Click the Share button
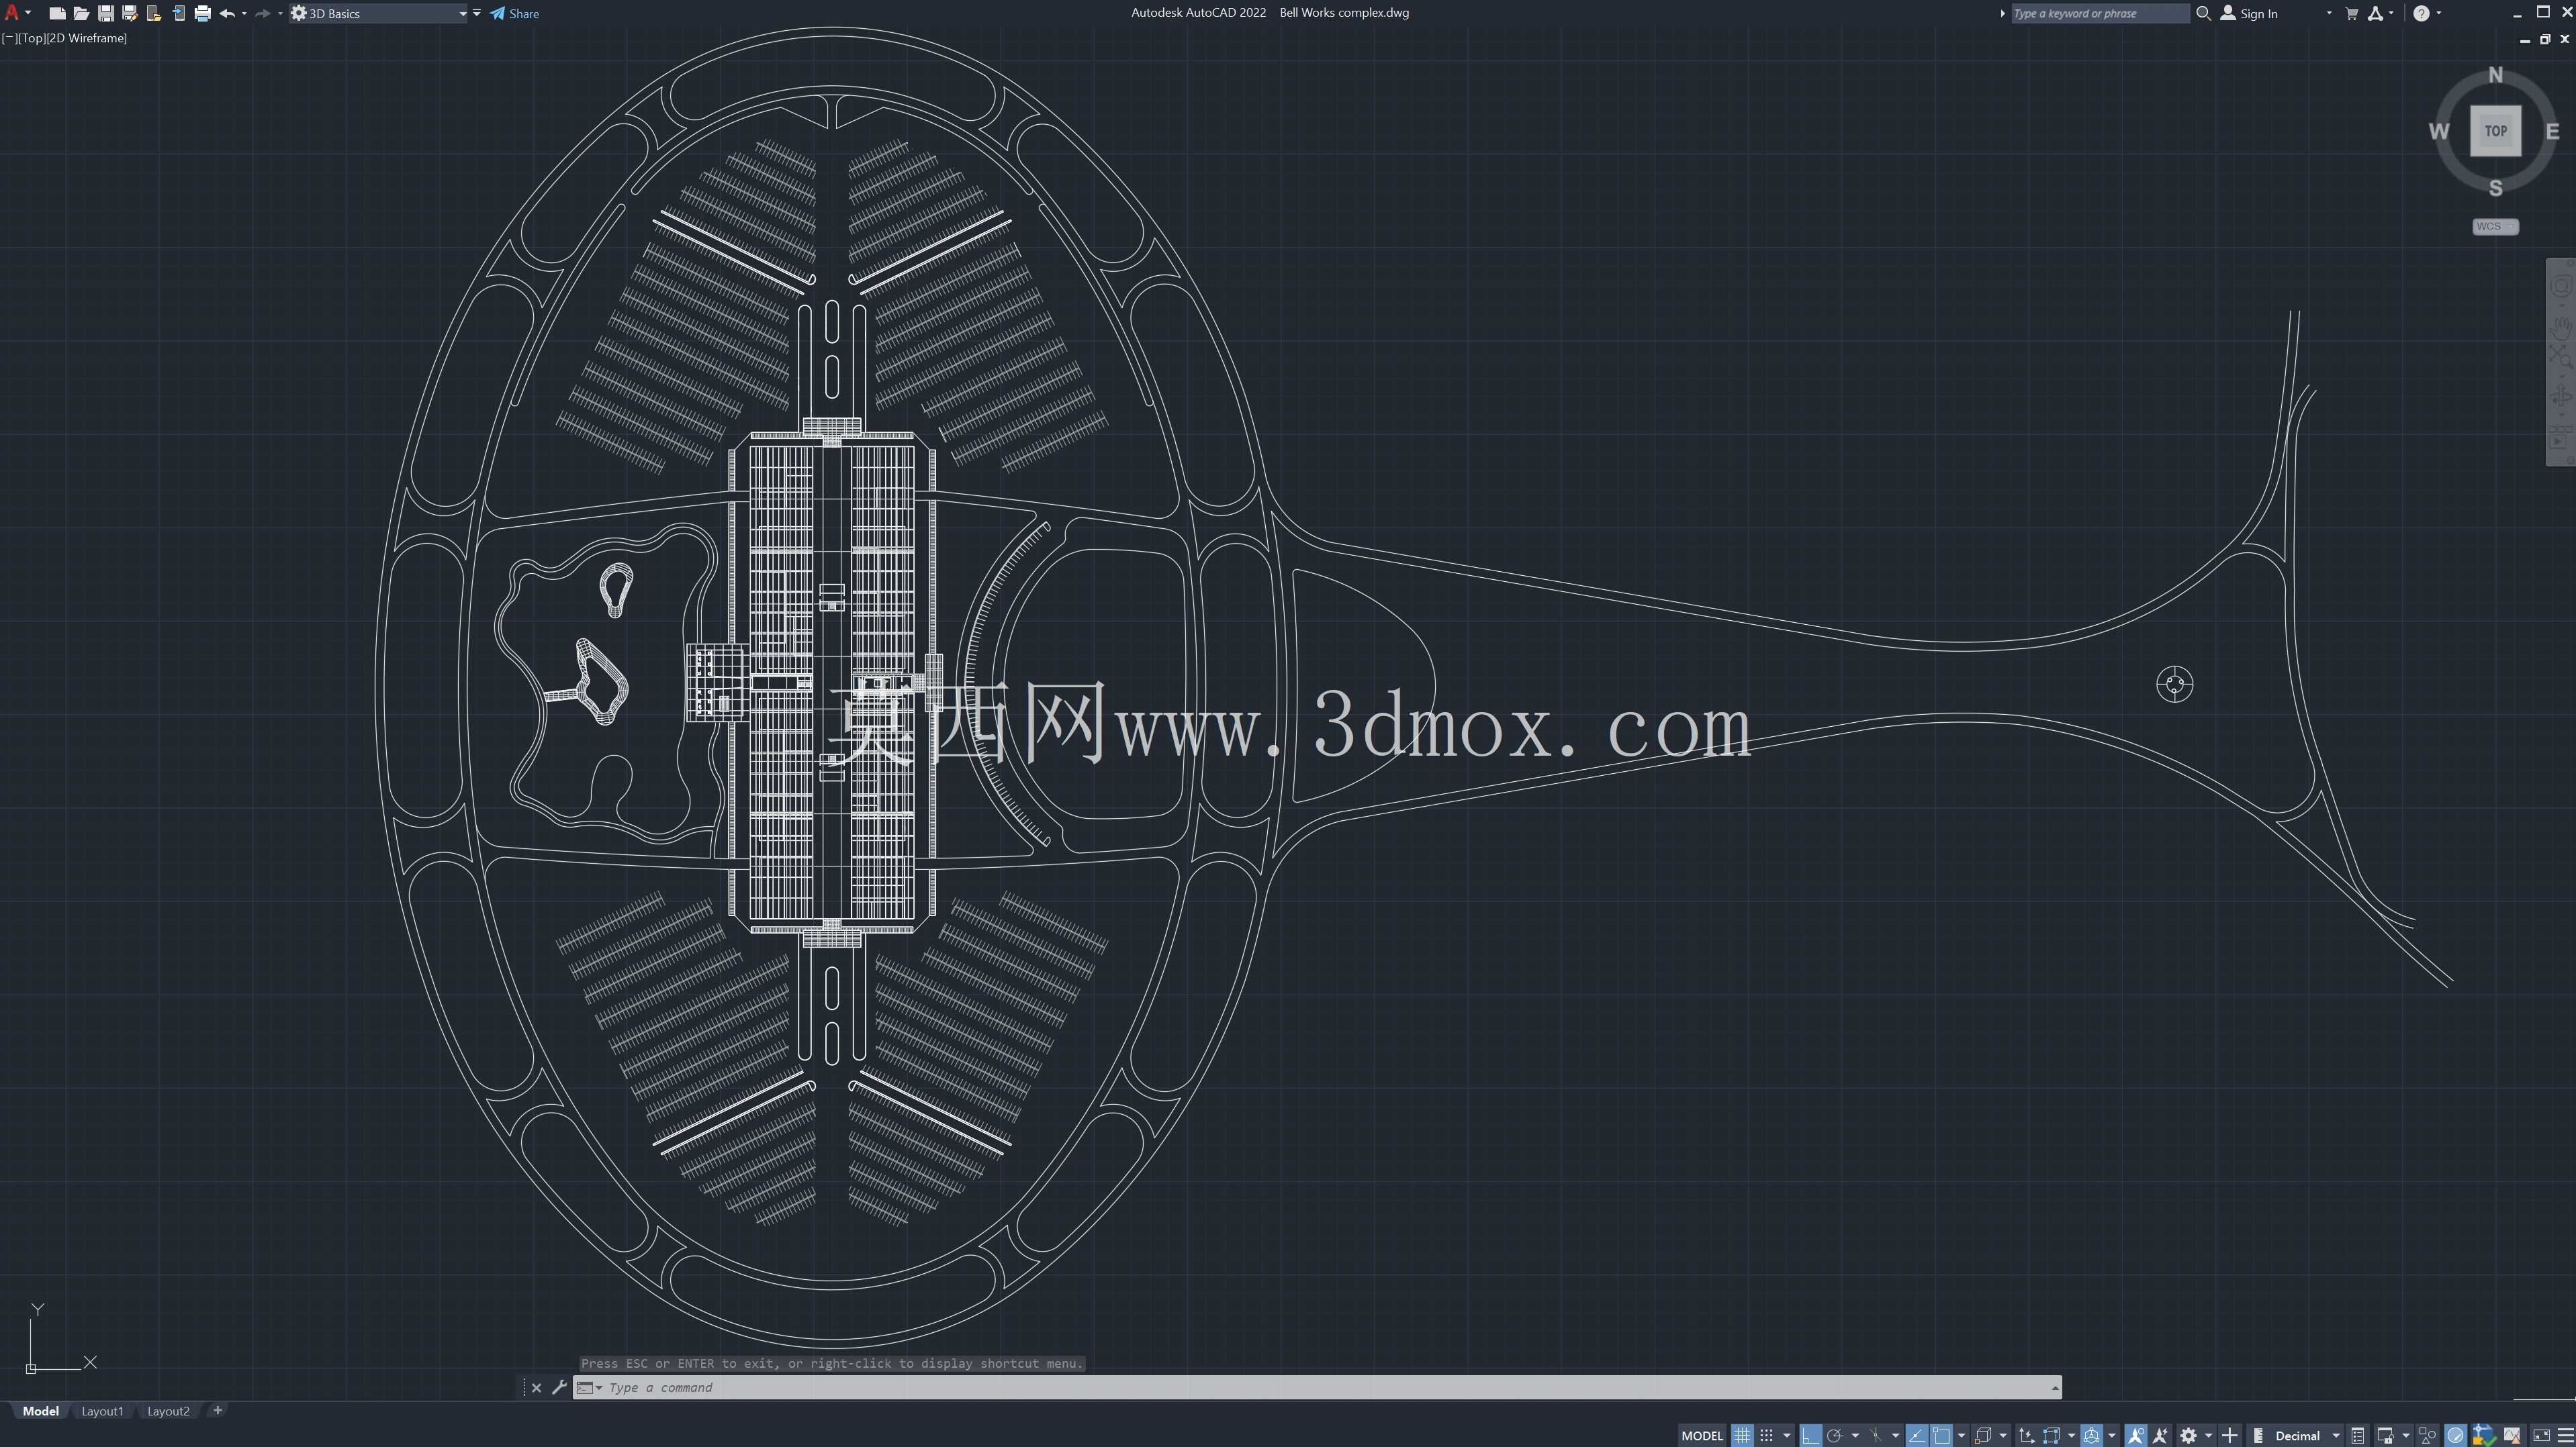Screen dimensions: 2576x1447 click(x=514, y=14)
